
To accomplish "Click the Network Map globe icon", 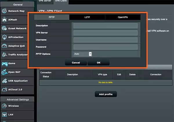I will (4, 11).
